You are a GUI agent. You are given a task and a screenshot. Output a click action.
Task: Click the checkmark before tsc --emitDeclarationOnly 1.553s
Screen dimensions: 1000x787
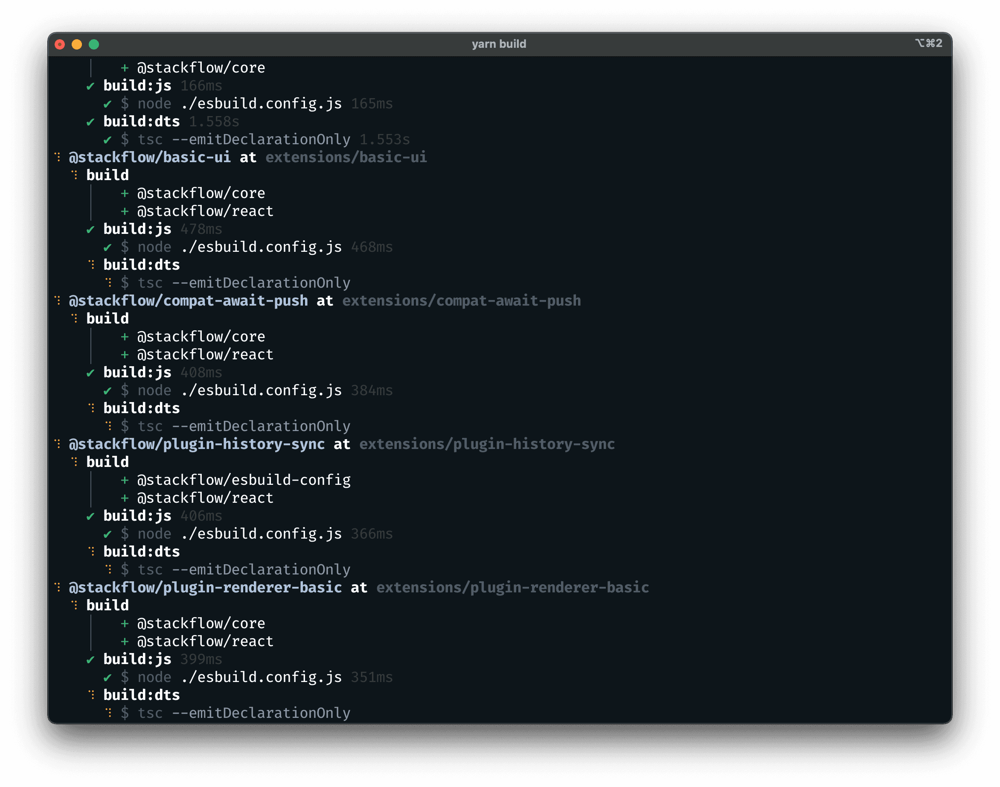108,140
